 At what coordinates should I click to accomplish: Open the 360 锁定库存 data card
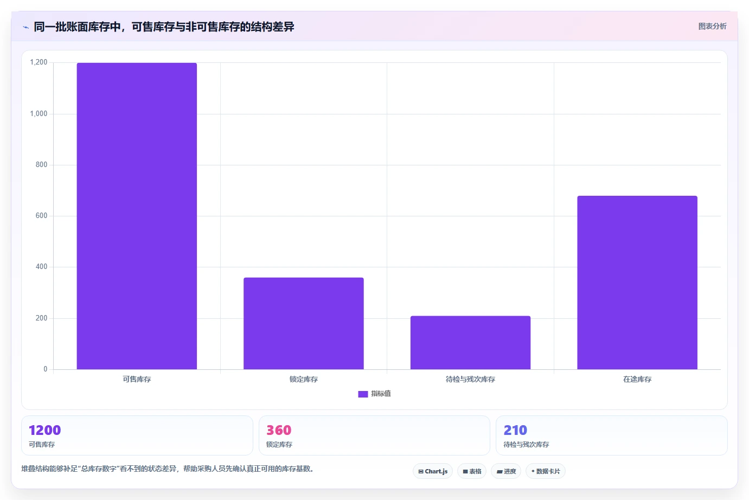click(374, 435)
